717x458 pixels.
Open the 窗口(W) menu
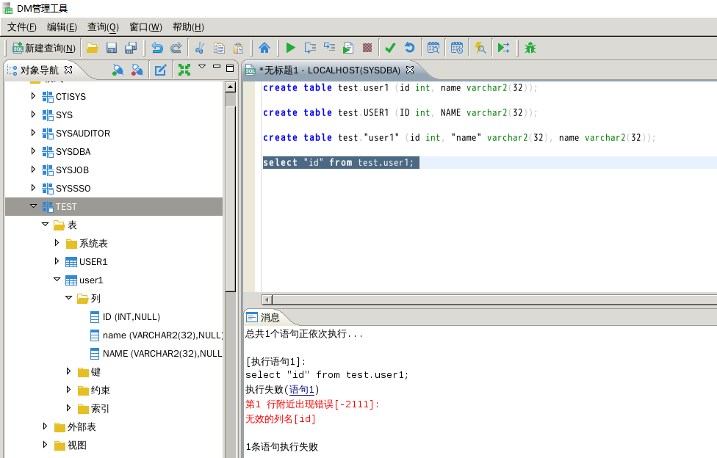(145, 27)
